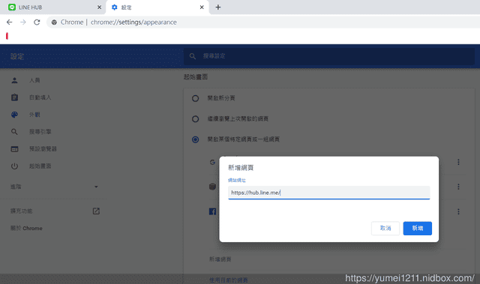Select 繼續瀏覽上次開啟的網頁 radio option

(195, 119)
